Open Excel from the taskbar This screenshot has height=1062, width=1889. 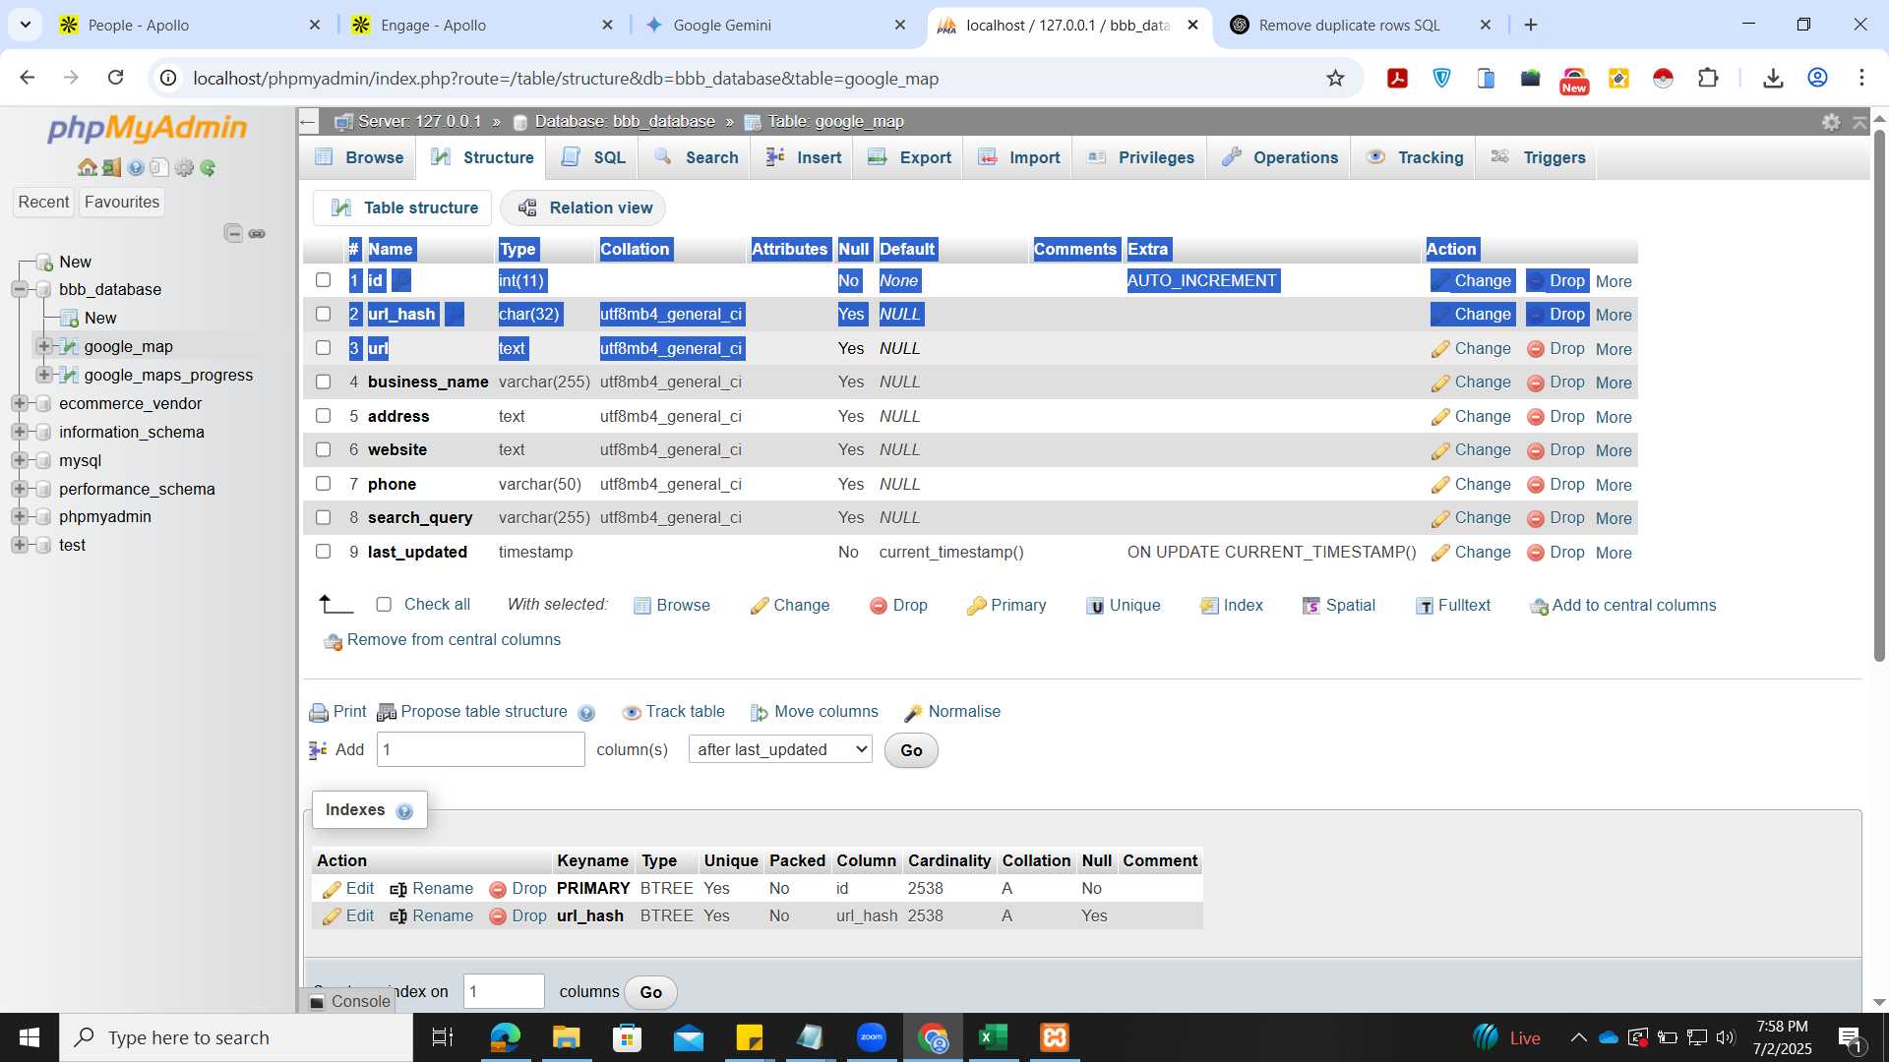tap(994, 1037)
